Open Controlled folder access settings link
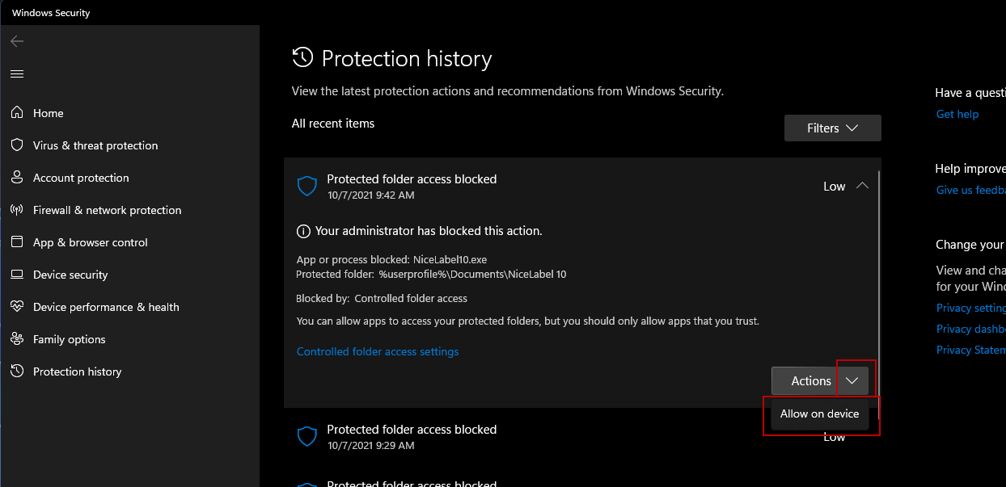1006x487 pixels. [378, 352]
